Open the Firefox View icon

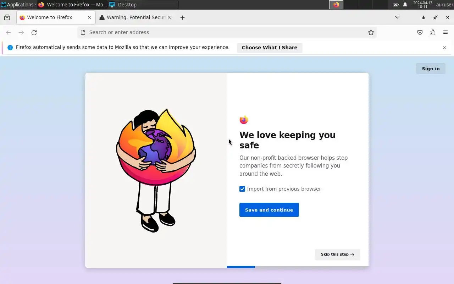(x=7, y=17)
